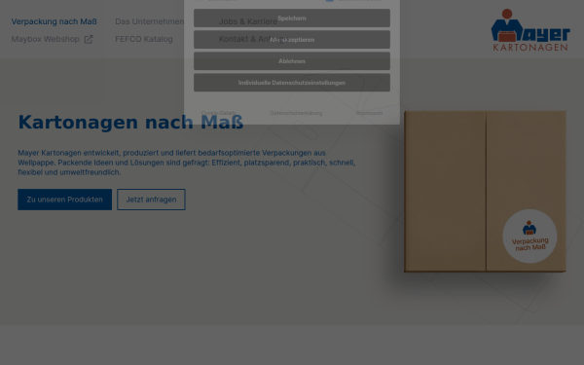Image resolution: width=584 pixels, height=365 pixels.
Task: Open the Maybox Webshop menu link
Action: click(46, 39)
